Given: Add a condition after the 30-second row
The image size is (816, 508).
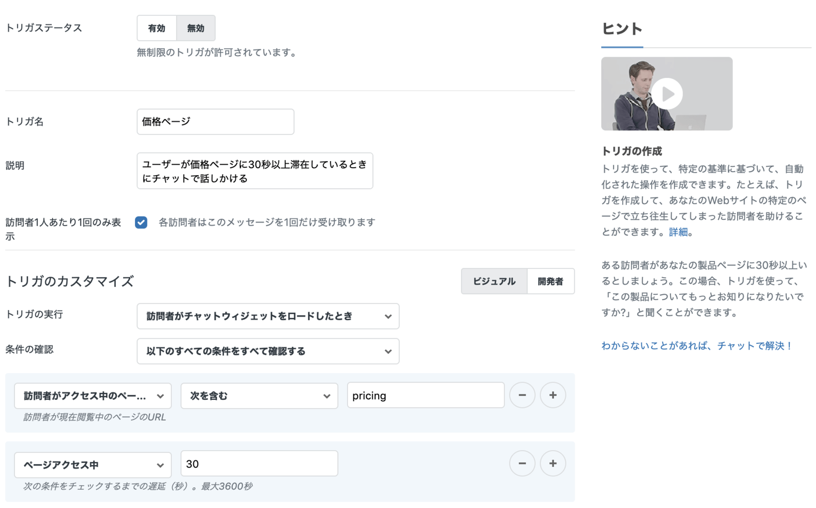Looking at the screenshot, I should [552, 464].
